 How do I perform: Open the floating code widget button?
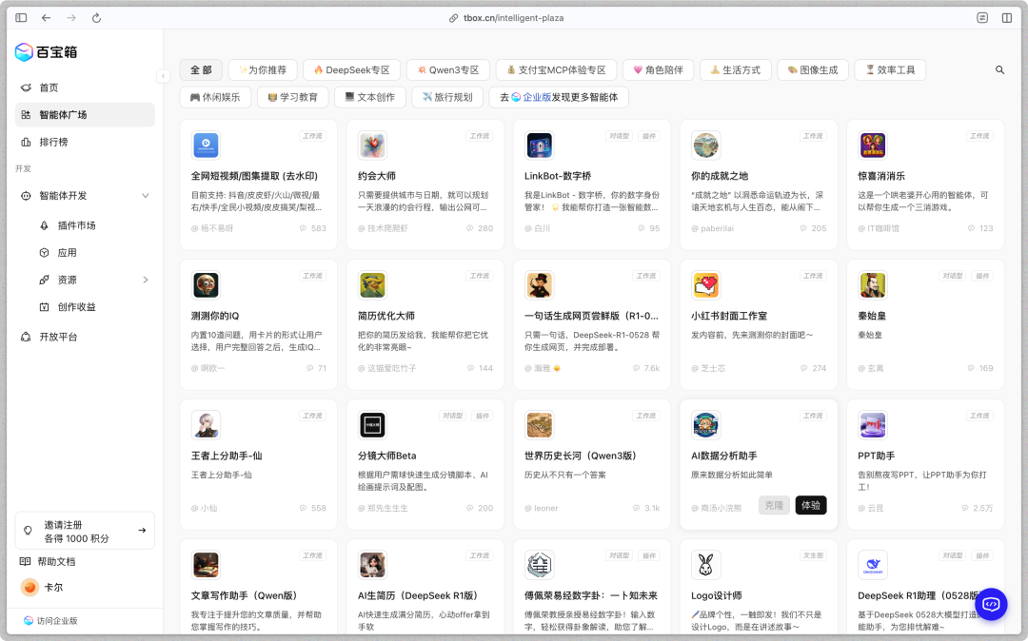pos(991,604)
